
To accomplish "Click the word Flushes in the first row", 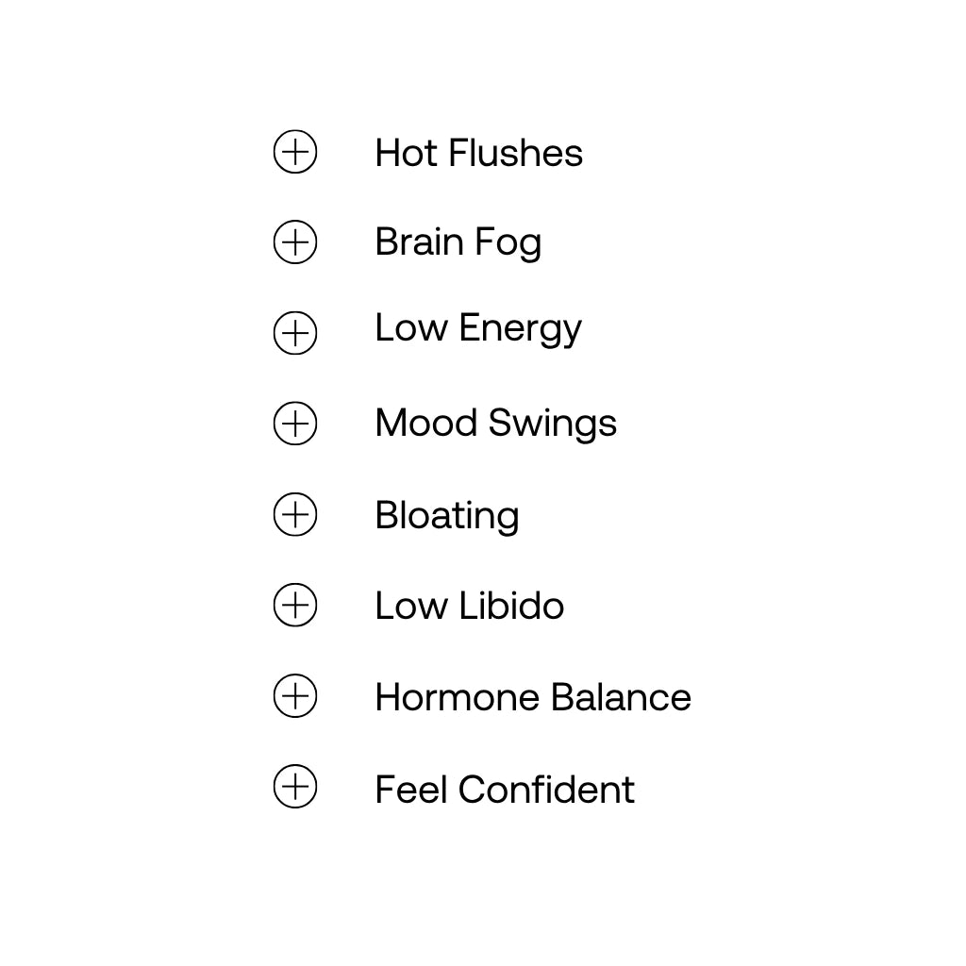I will pos(516,153).
